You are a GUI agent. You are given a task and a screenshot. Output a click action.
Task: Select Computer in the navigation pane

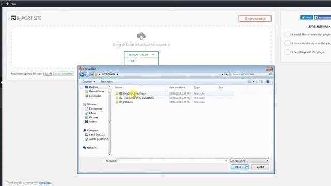click(93, 131)
